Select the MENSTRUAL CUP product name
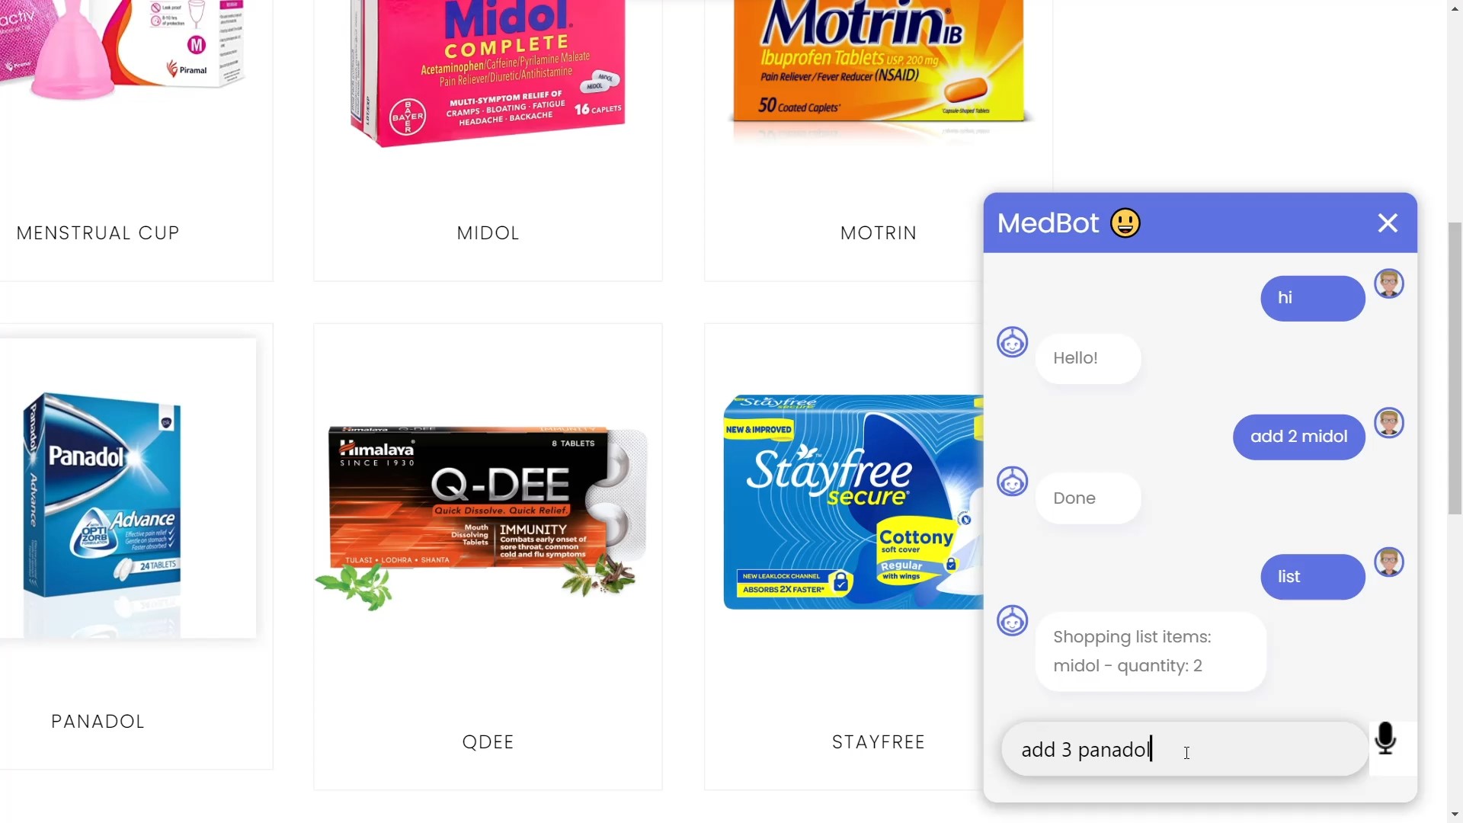Screen dimensions: 1463x823 tap(98, 232)
